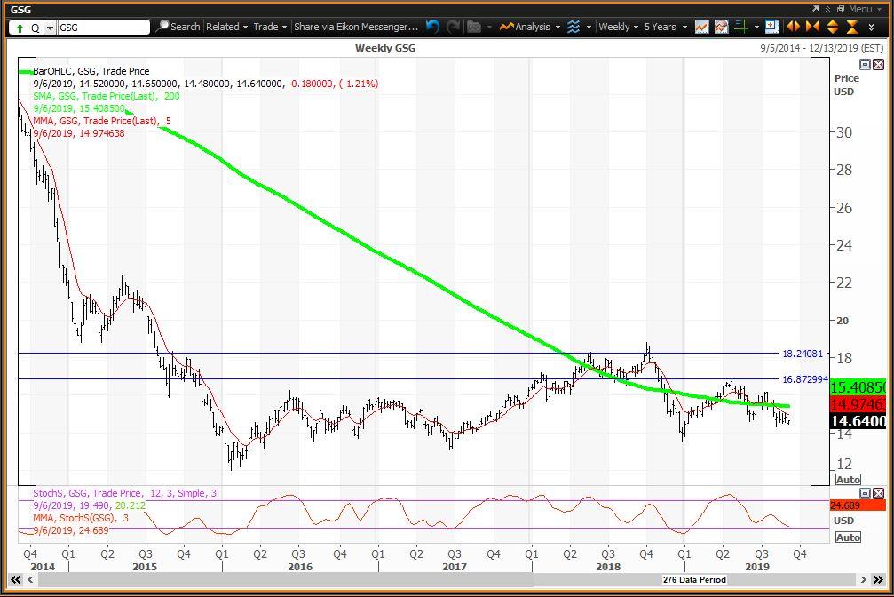Viewport: 894px width, 597px height.
Task: Click the compress horizontally arrows icon
Action: [812, 27]
